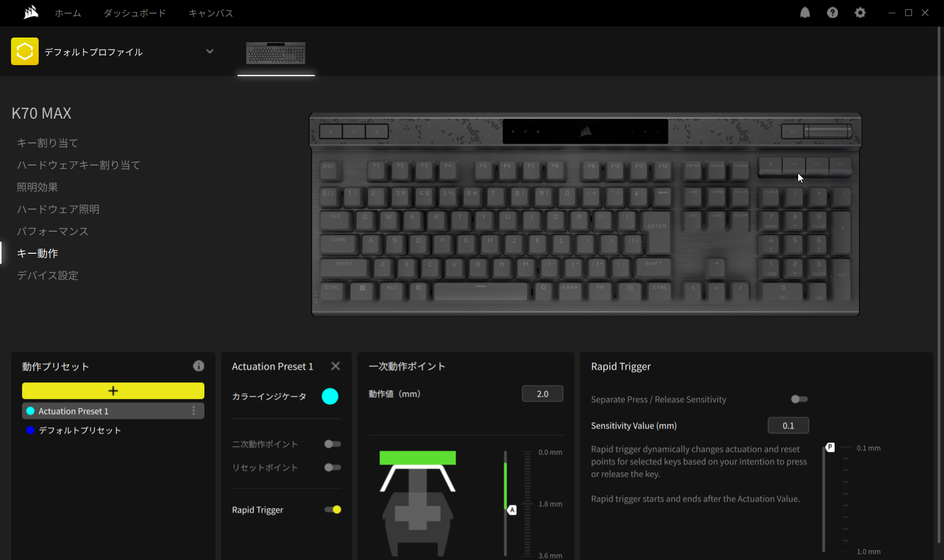Select 照明効果 in the sidebar
This screenshot has width=944, height=560.
tap(37, 187)
